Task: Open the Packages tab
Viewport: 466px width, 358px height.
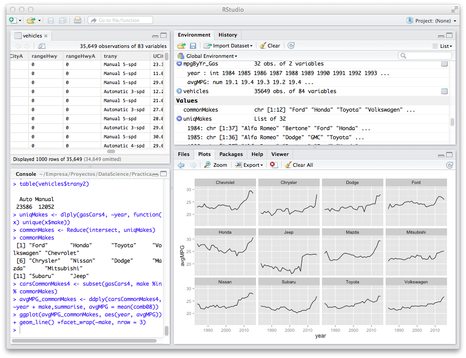Action: tap(231, 154)
